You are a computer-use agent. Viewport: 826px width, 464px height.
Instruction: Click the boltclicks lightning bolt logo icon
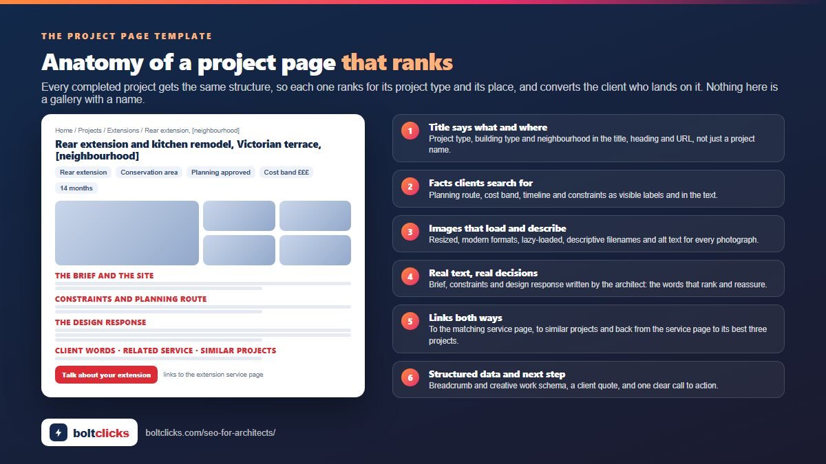click(x=59, y=432)
